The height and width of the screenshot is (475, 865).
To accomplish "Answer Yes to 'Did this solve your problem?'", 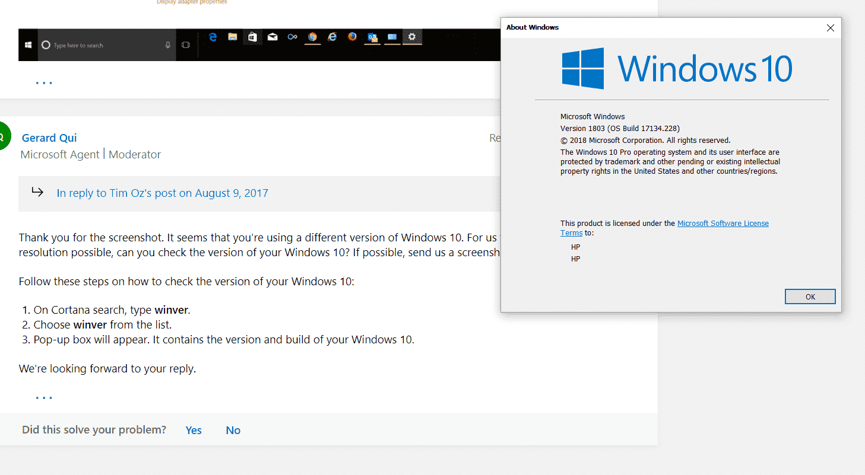I will click(194, 430).
